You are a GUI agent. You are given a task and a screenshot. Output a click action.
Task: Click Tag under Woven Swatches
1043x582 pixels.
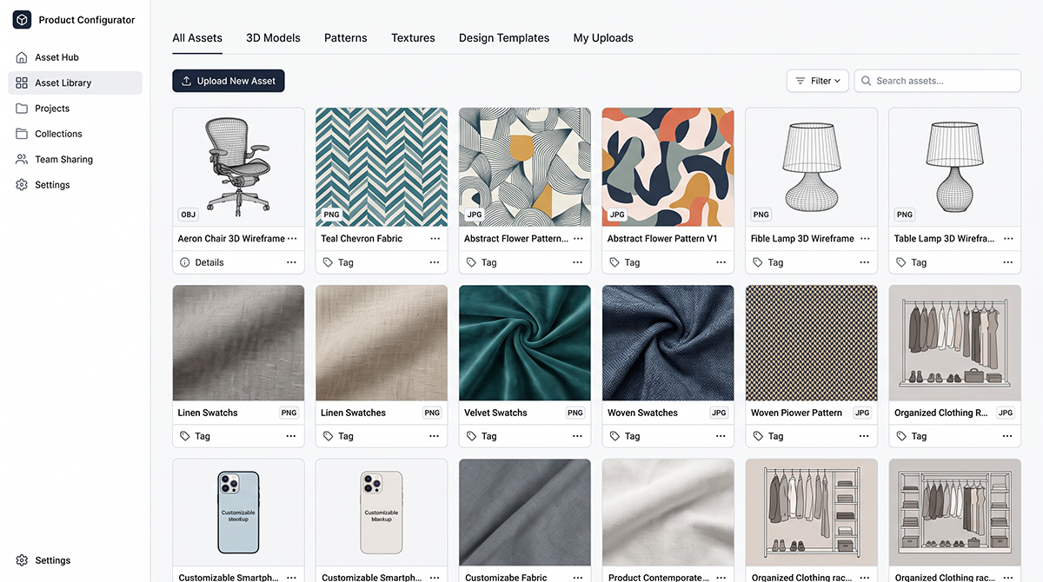click(625, 436)
